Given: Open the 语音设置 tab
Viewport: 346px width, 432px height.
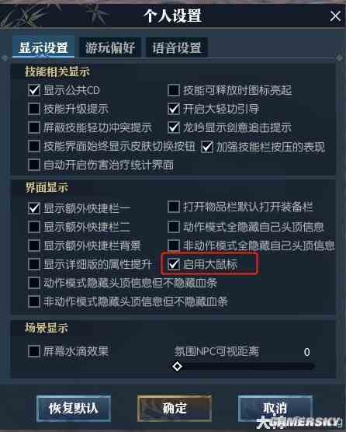Looking at the screenshot, I should click(177, 47).
